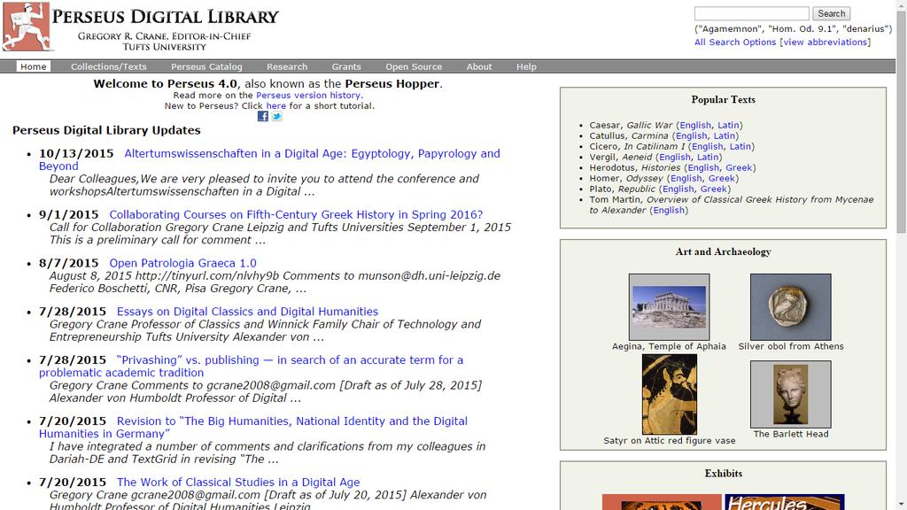Open the Privashing vs. publishing post

point(251,366)
